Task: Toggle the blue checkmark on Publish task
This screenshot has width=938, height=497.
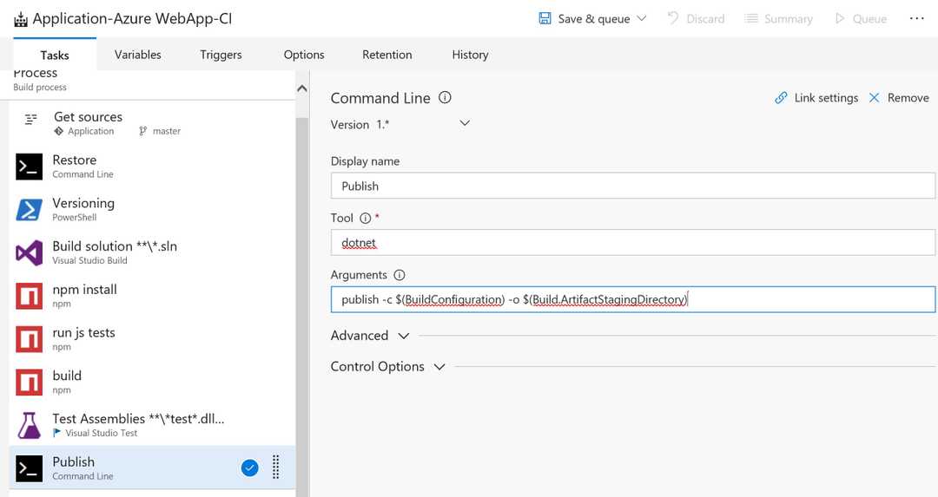Action: [249, 468]
